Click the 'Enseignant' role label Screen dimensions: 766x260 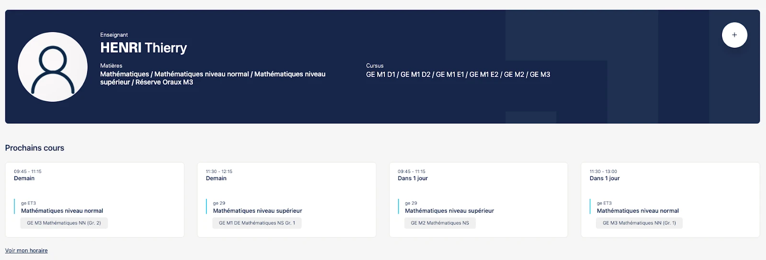[114, 35]
